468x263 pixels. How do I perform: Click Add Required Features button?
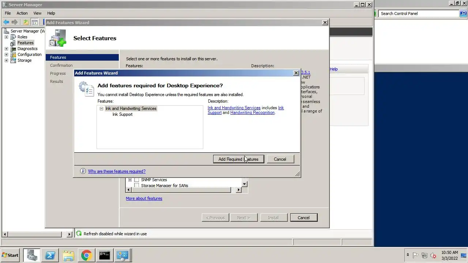(238, 159)
